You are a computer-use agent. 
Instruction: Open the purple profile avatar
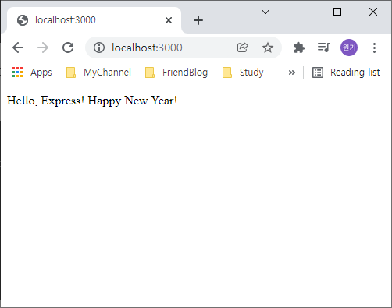tap(349, 48)
